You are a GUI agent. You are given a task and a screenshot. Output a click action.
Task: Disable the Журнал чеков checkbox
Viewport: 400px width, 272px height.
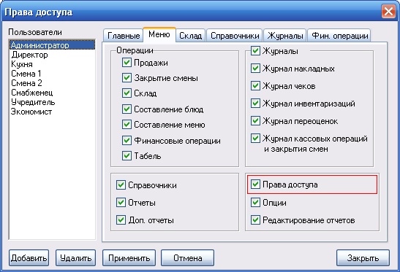point(255,86)
